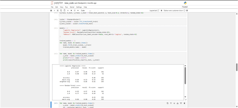Open the Edit menu
The width and height of the screenshot is (238, 108).
tap(57, 7)
